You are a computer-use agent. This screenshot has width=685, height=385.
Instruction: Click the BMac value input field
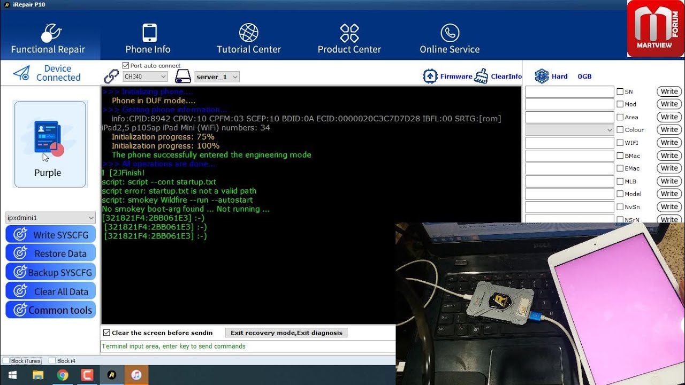(570, 156)
